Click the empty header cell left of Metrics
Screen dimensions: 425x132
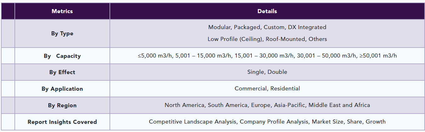8,11
